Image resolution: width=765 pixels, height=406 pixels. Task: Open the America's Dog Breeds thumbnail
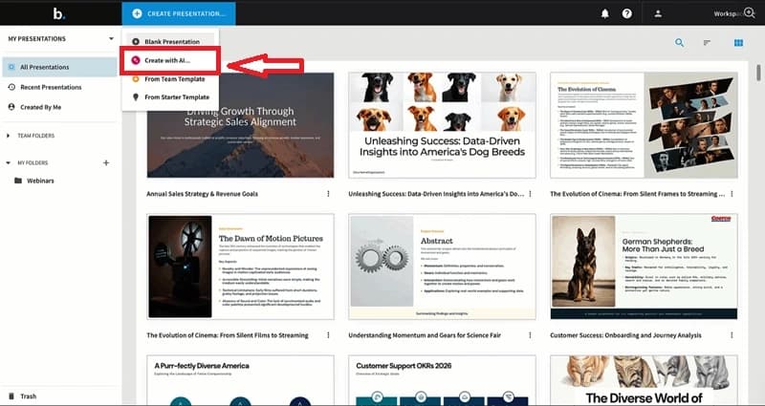pyautogui.click(x=442, y=125)
